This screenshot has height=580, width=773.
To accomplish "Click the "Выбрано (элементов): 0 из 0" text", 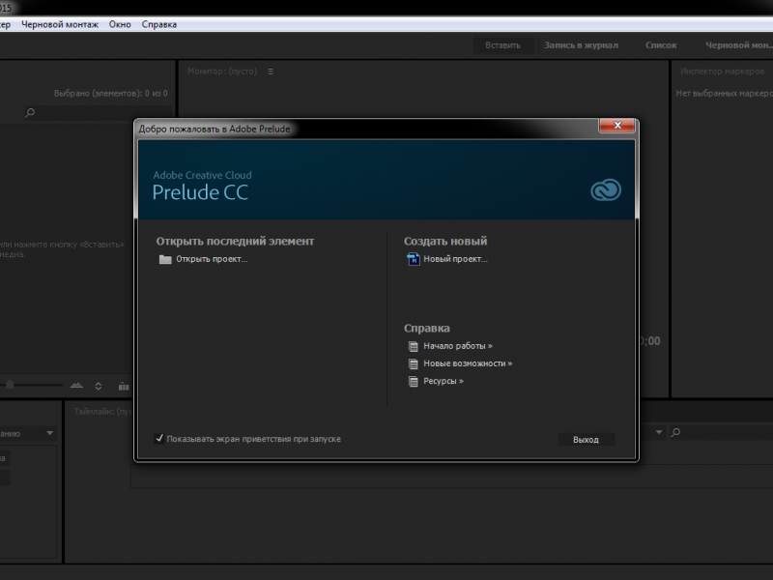I will 110,93.
